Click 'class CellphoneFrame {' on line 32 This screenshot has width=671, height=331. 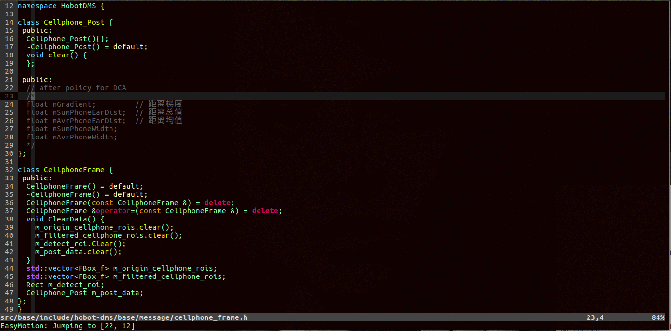click(65, 170)
